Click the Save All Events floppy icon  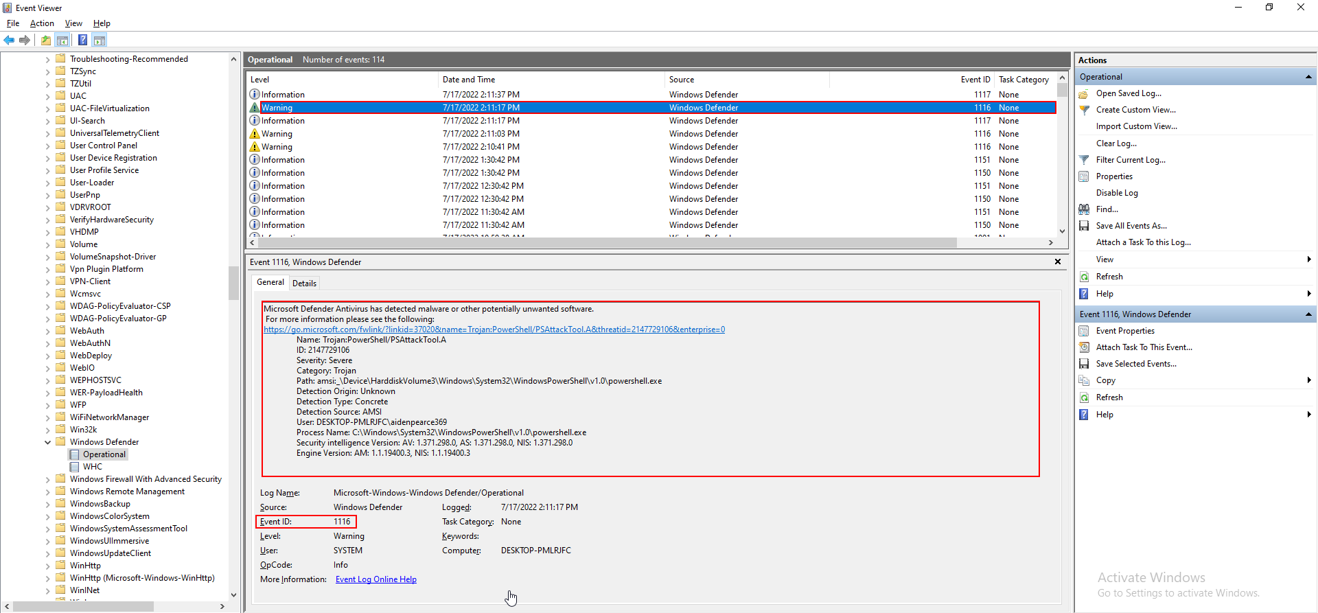1084,226
